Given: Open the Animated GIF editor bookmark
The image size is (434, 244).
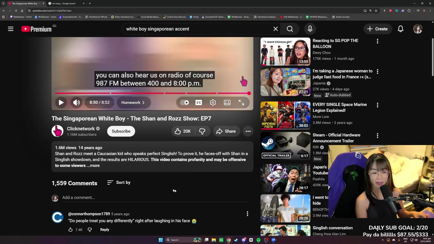Looking at the screenshot, I should click(213, 17).
